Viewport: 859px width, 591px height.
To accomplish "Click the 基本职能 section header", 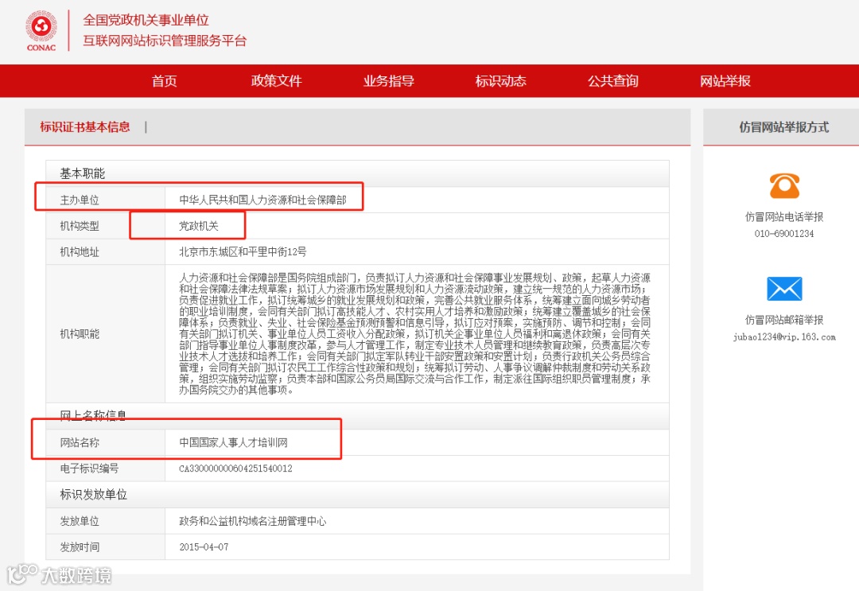I will click(x=357, y=173).
